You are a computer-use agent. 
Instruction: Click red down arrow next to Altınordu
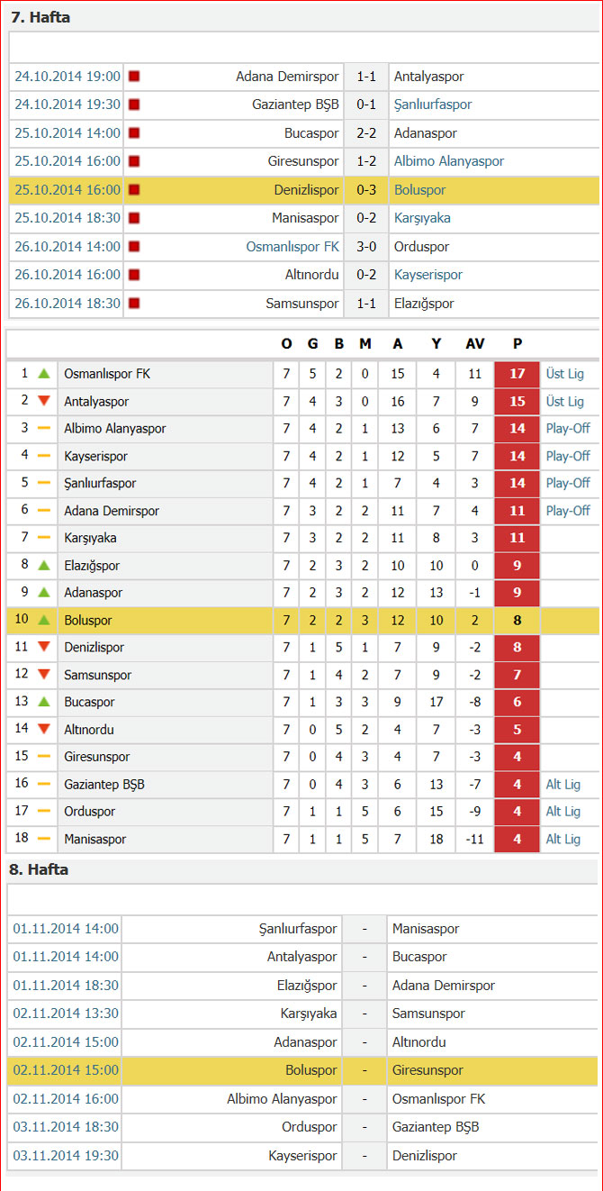(43, 729)
